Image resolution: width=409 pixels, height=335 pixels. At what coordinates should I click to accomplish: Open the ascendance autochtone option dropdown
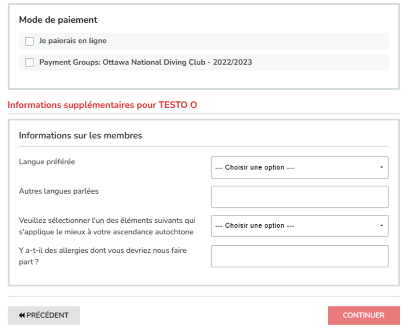pyautogui.click(x=300, y=226)
